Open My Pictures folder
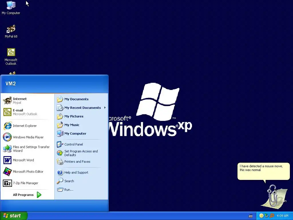Image resolution: width=293 pixels, height=220 pixels. point(82,116)
